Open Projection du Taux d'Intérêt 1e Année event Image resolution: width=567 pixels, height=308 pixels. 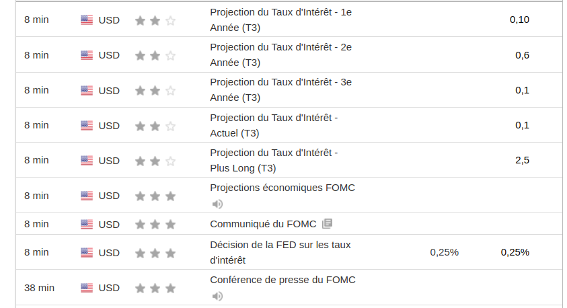click(x=280, y=20)
